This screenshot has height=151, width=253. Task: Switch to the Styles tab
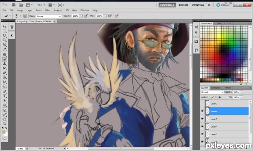pyautogui.click(x=227, y=23)
